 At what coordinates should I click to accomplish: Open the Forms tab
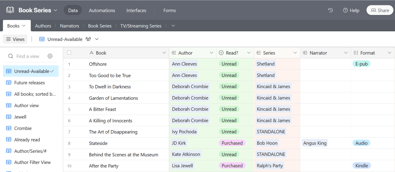170,10
